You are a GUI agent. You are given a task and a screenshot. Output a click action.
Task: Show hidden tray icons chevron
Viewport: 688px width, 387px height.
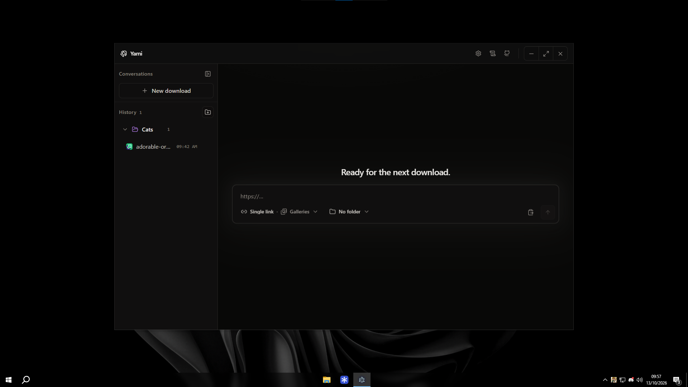[x=605, y=380]
